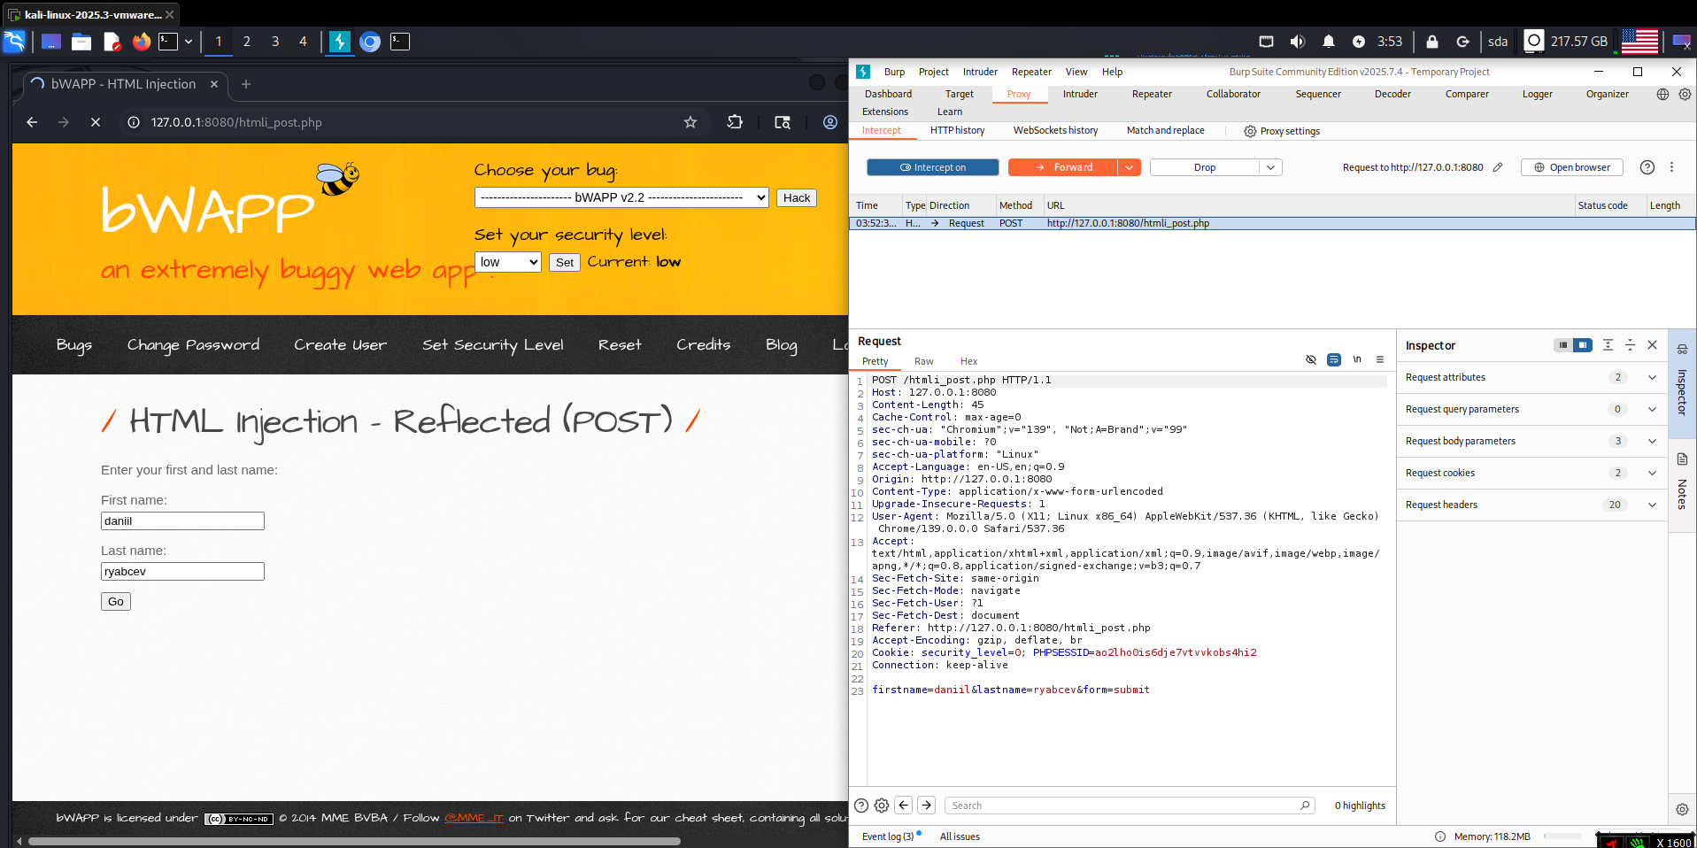The height and width of the screenshot is (848, 1697).
Task: Turn off the Intercept on toggle
Action: point(932,167)
